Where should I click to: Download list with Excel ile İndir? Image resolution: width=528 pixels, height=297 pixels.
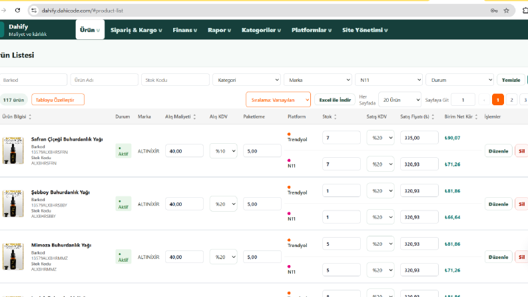[x=335, y=100]
